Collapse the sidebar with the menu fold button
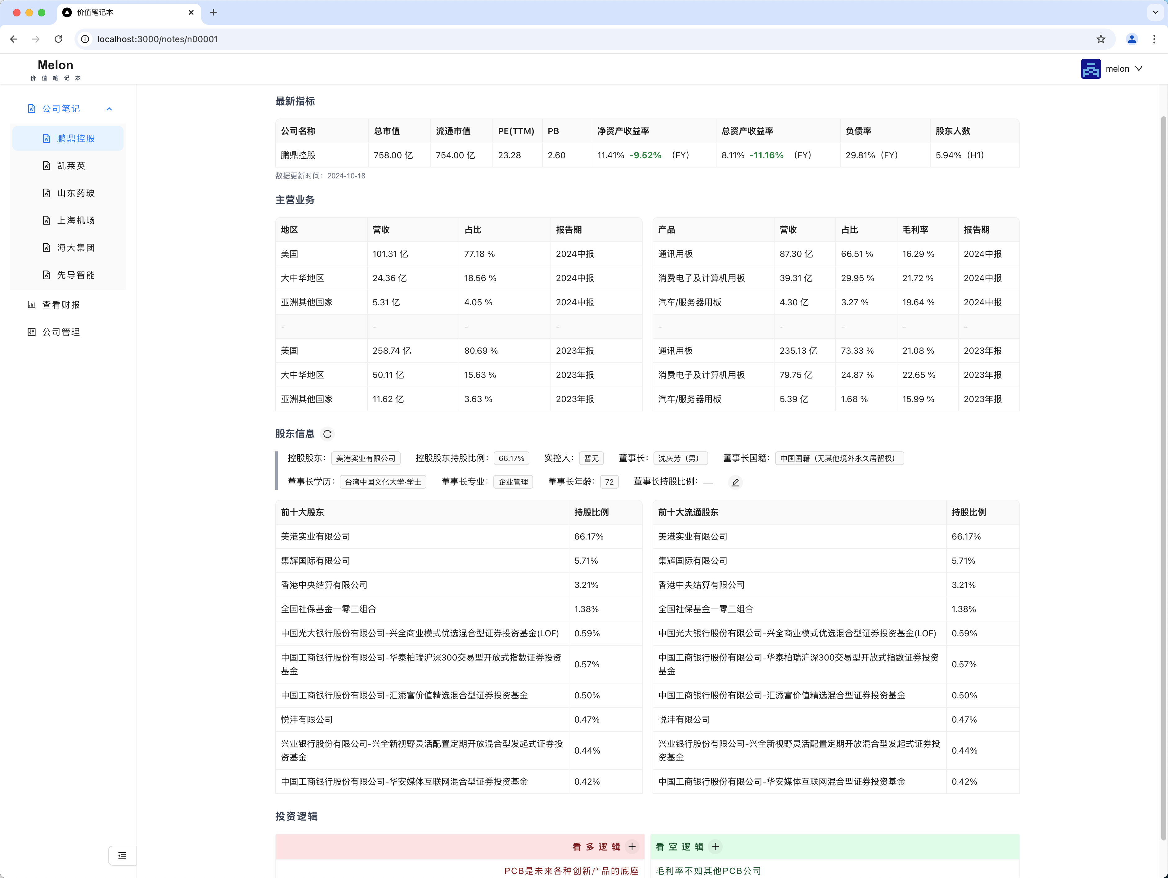Image resolution: width=1168 pixels, height=878 pixels. click(x=122, y=856)
